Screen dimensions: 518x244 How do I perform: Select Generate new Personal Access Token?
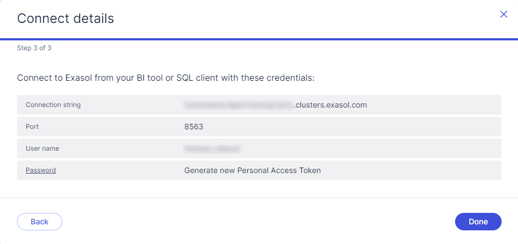(252, 170)
